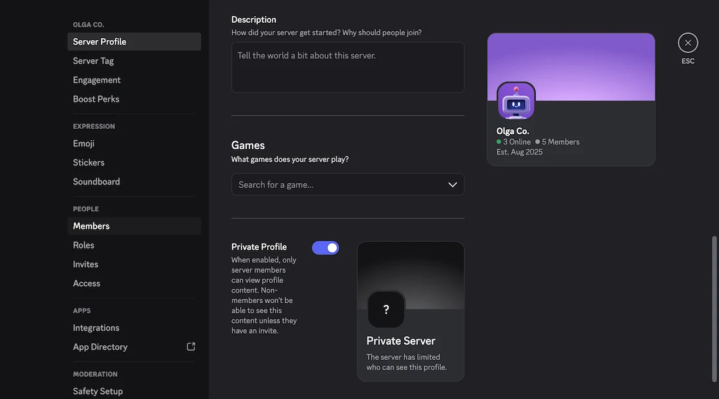Click the Est. Aug 2025 text
The height and width of the screenshot is (399, 719).
tap(519, 152)
